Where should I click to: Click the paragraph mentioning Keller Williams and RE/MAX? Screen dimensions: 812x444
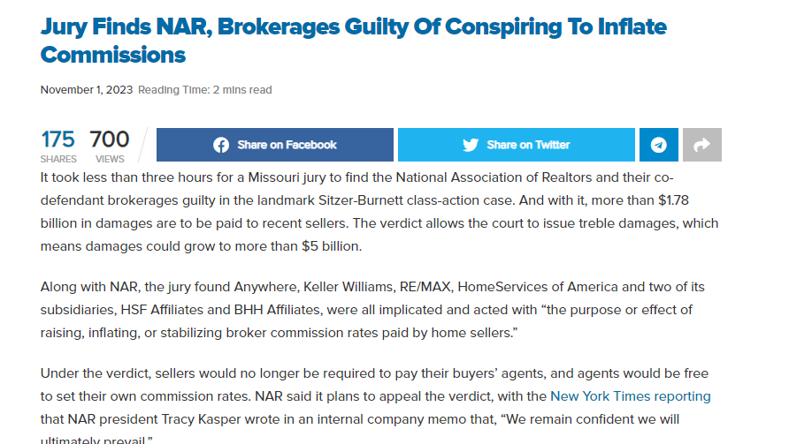click(373, 310)
